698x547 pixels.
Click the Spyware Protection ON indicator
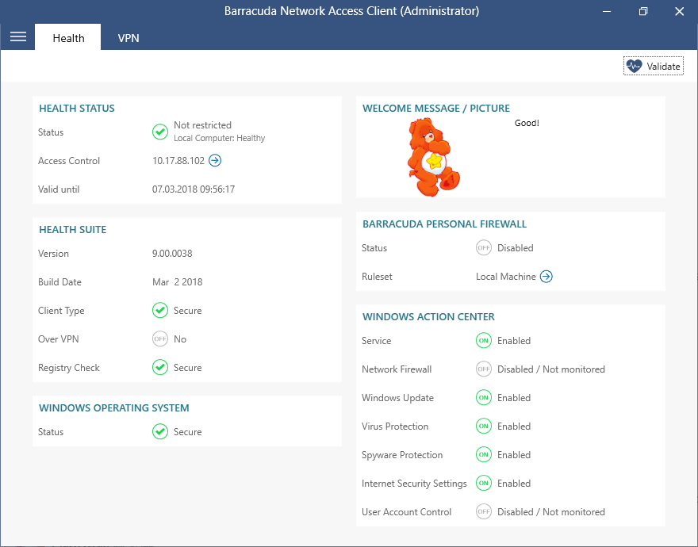tap(483, 454)
